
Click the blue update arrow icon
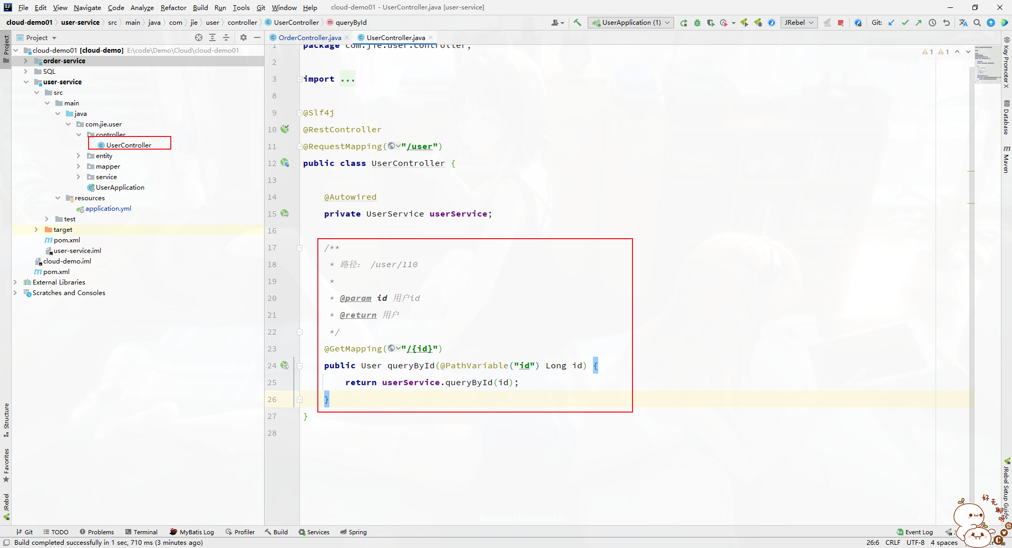(991, 23)
